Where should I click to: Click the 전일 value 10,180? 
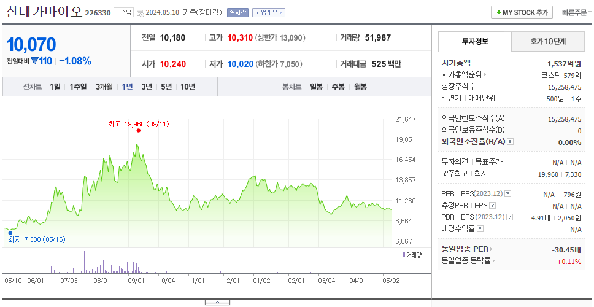pos(173,37)
